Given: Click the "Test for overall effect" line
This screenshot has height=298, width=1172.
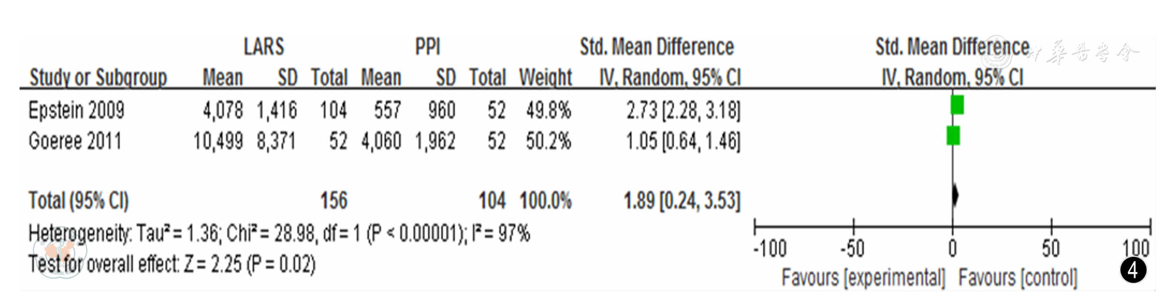Looking at the screenshot, I should point(172,264).
